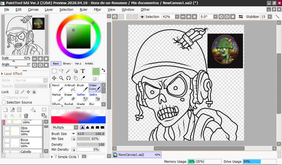Toggle lock moving button
The width and height of the screenshot is (282, 165).
[x=28, y=92]
